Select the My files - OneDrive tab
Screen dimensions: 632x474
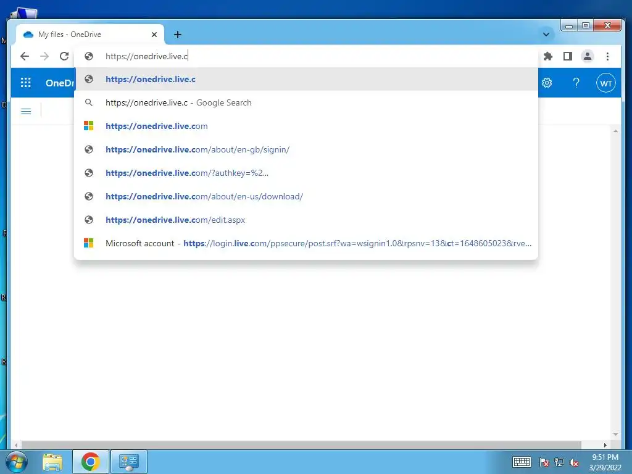[x=90, y=35]
